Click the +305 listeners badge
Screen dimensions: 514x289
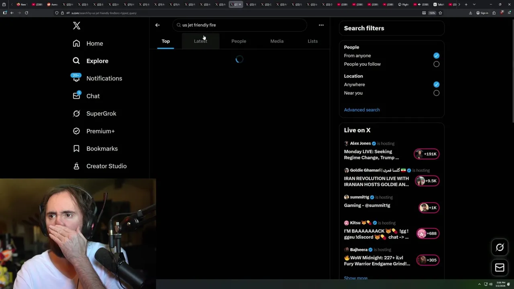click(428, 260)
